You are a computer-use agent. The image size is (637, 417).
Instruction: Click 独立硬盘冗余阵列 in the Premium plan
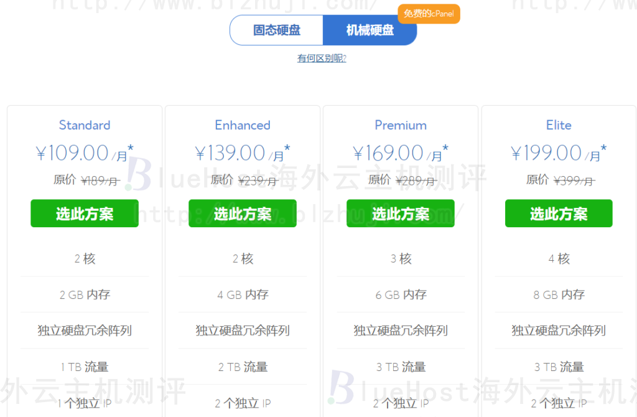tap(401, 330)
